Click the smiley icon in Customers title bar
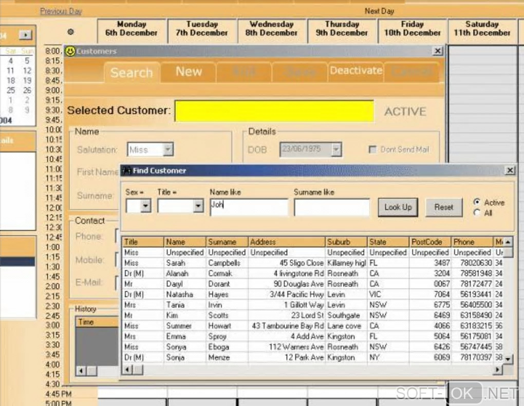524x406 pixels. [70, 51]
